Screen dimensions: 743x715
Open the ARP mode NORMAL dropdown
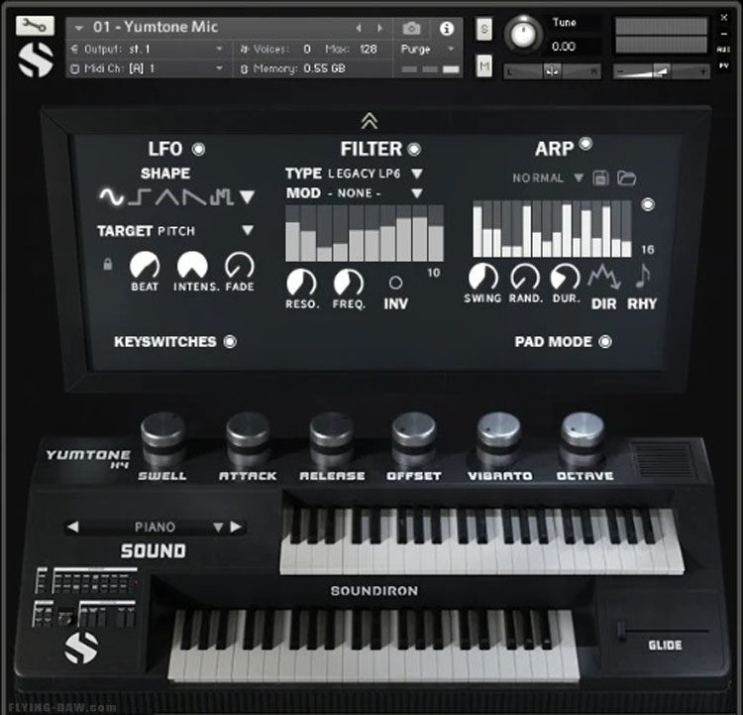coord(579,178)
